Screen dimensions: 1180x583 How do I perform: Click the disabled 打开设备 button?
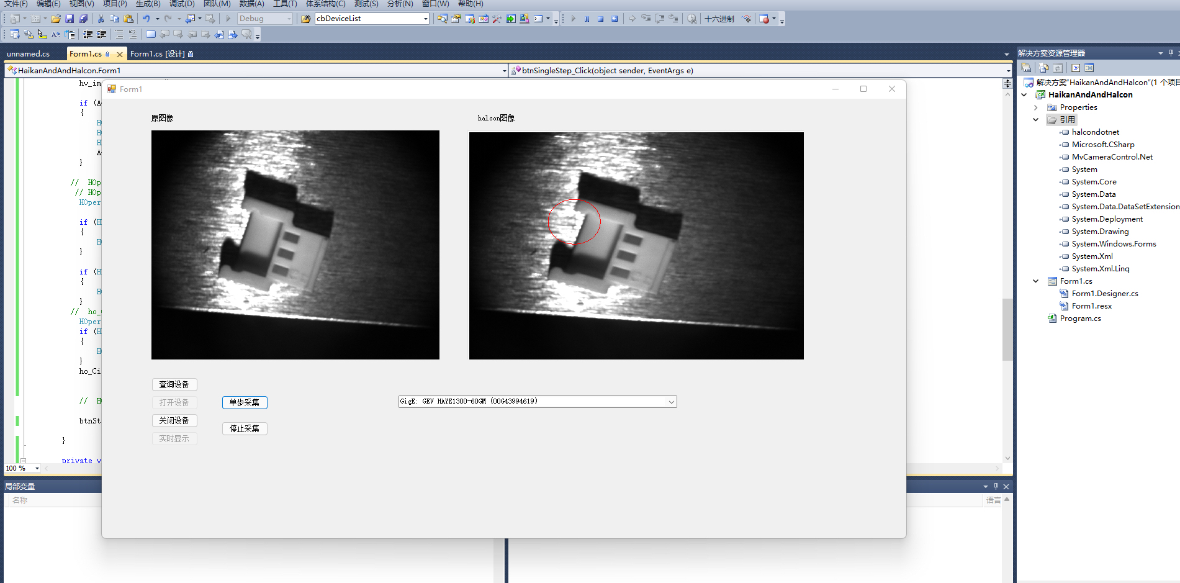click(174, 402)
